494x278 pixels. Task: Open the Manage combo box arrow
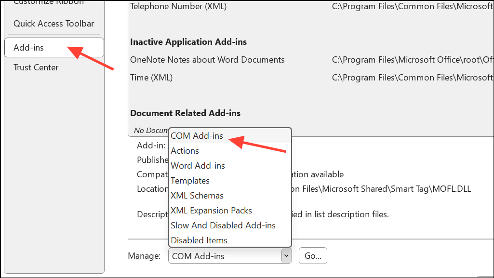(x=286, y=255)
